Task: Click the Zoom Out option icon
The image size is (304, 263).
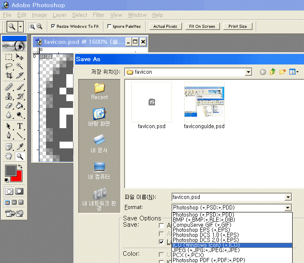Action: coord(39,26)
